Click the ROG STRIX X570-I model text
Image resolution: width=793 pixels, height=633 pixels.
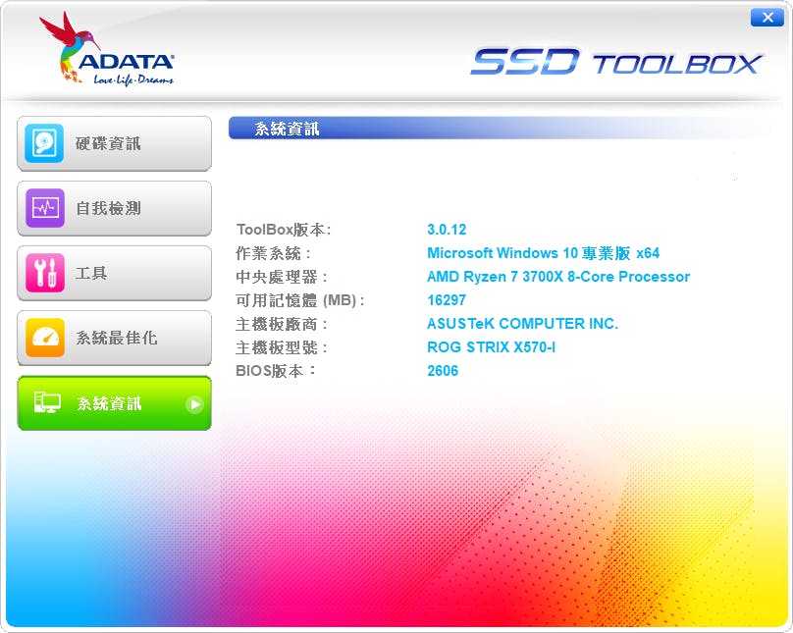(491, 347)
